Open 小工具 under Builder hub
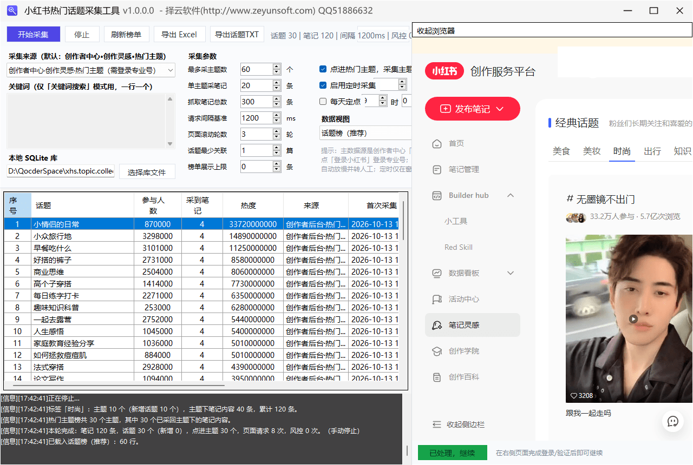The height and width of the screenshot is (465, 693). [456, 221]
